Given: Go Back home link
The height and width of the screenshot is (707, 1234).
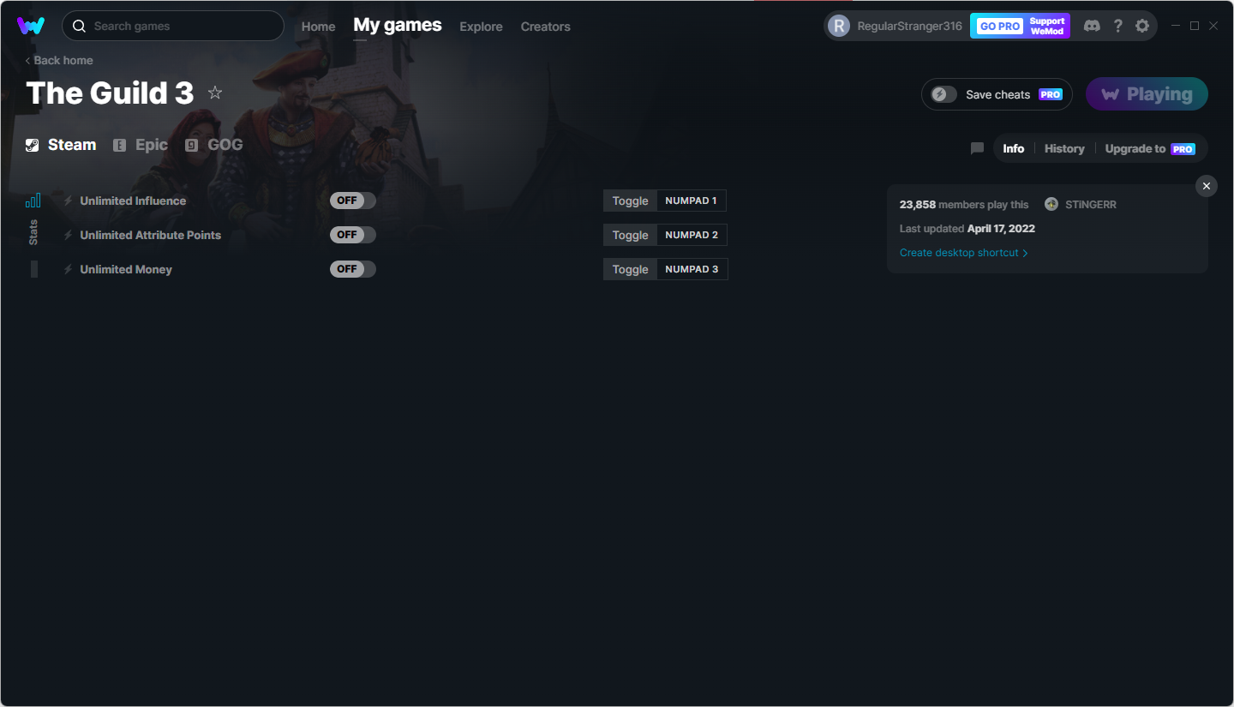Looking at the screenshot, I should pyautogui.click(x=59, y=60).
